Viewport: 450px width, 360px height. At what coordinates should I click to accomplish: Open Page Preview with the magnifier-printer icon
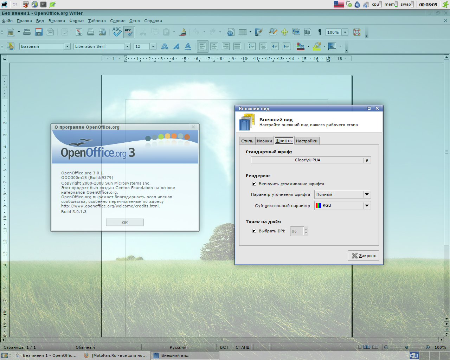point(102,32)
